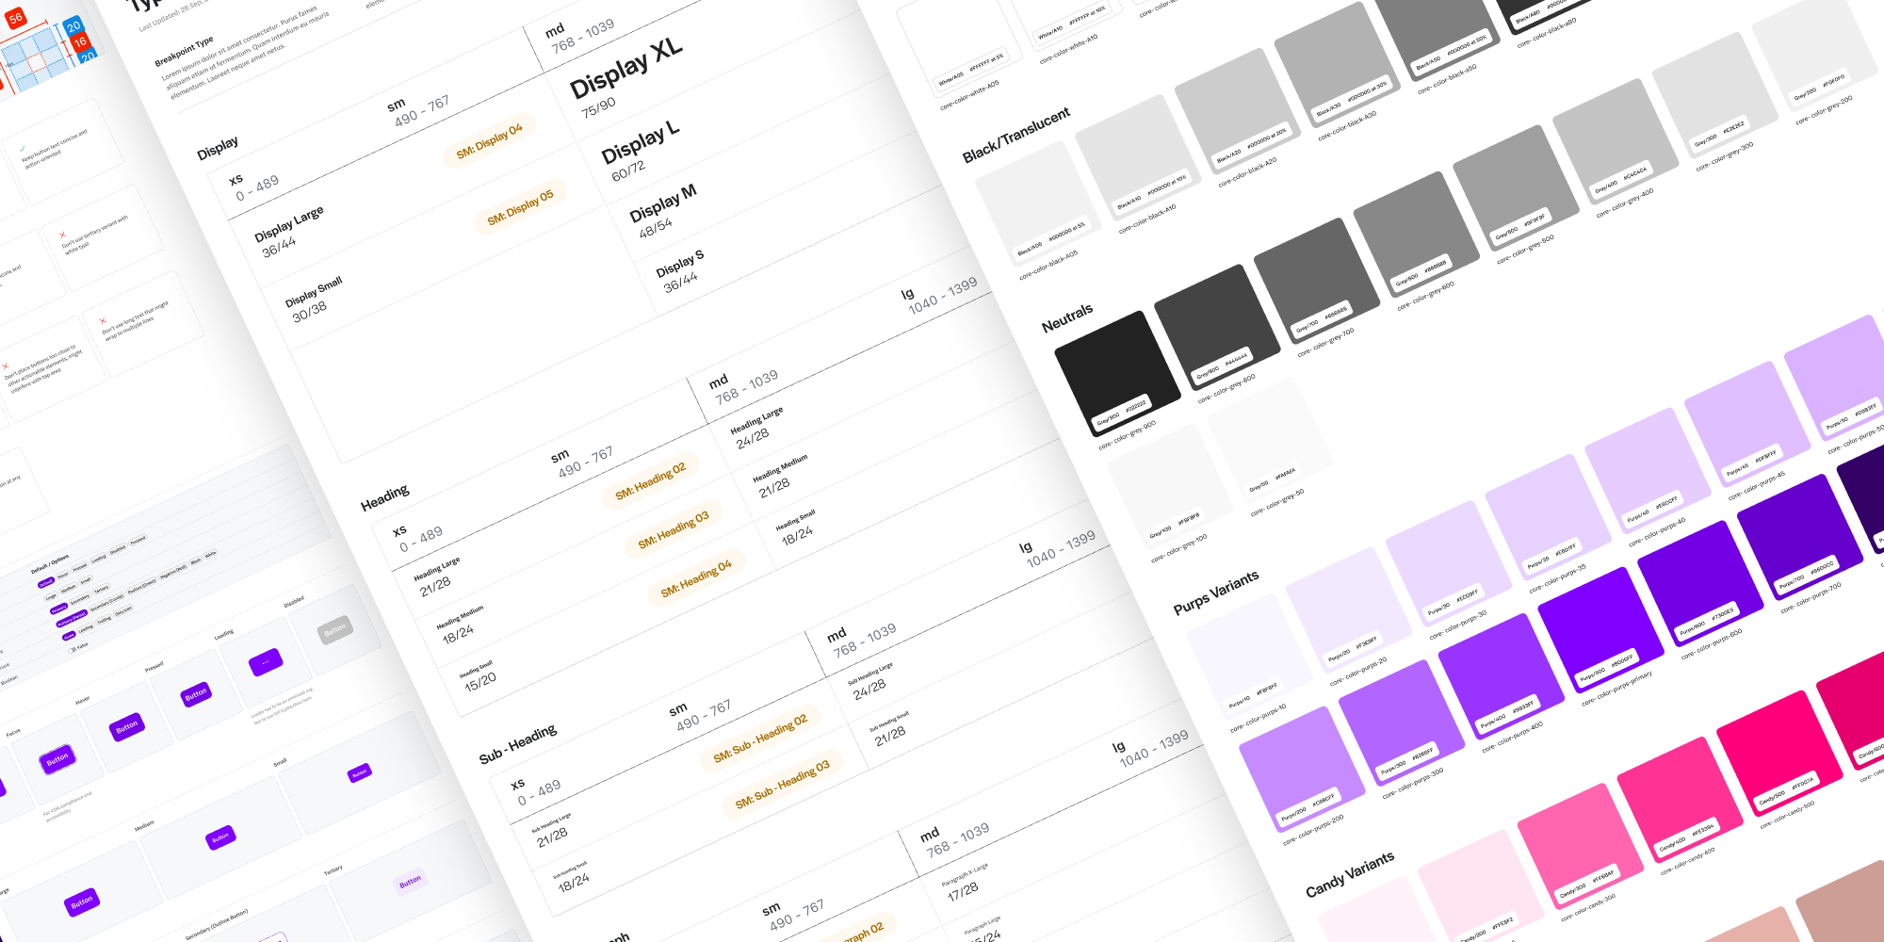Click the Display L type sample
Screen dimensions: 1884x942
click(x=641, y=141)
